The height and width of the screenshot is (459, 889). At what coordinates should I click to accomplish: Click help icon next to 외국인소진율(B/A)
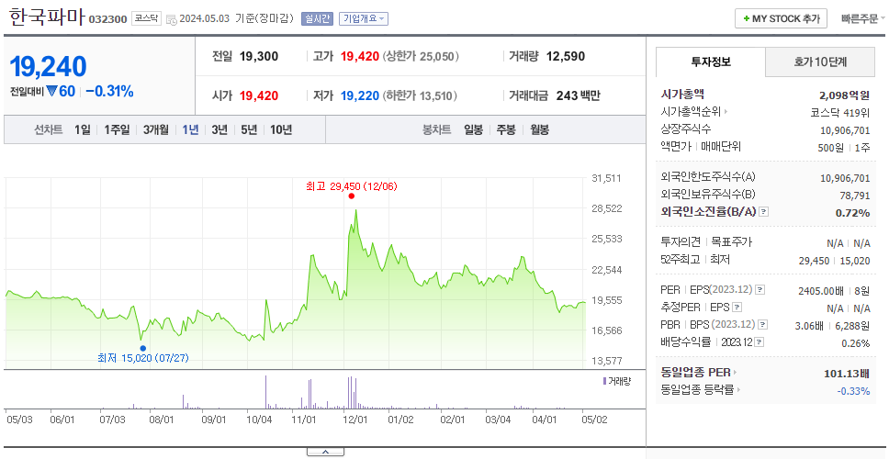764,212
